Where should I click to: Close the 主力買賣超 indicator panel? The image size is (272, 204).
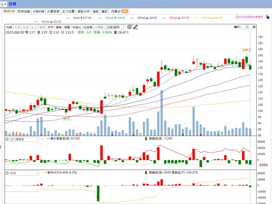coord(7,139)
